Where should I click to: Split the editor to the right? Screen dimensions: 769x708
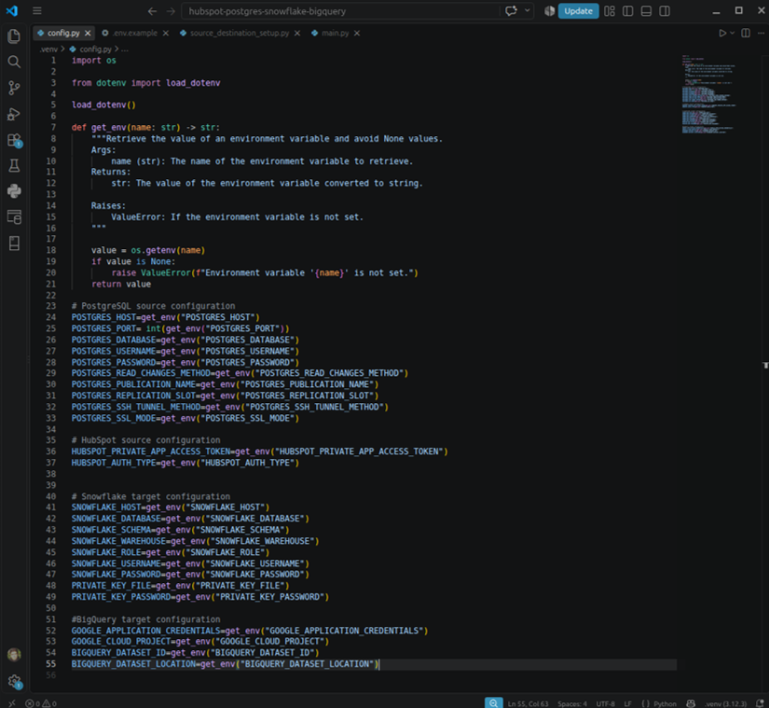pos(746,33)
